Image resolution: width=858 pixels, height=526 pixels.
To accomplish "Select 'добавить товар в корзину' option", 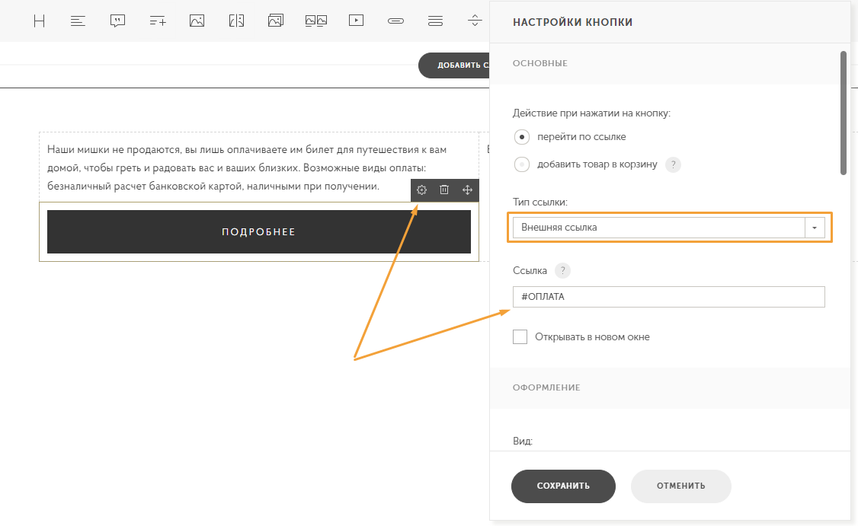I will [522, 164].
